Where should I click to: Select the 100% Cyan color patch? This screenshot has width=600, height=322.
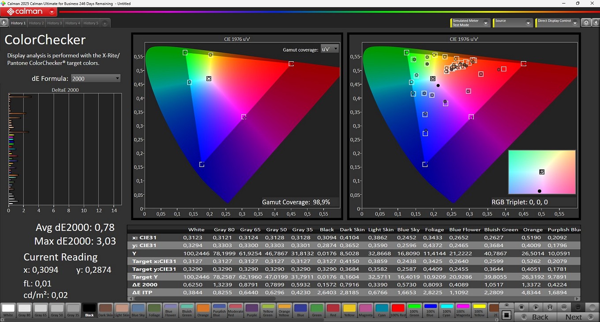447,309
